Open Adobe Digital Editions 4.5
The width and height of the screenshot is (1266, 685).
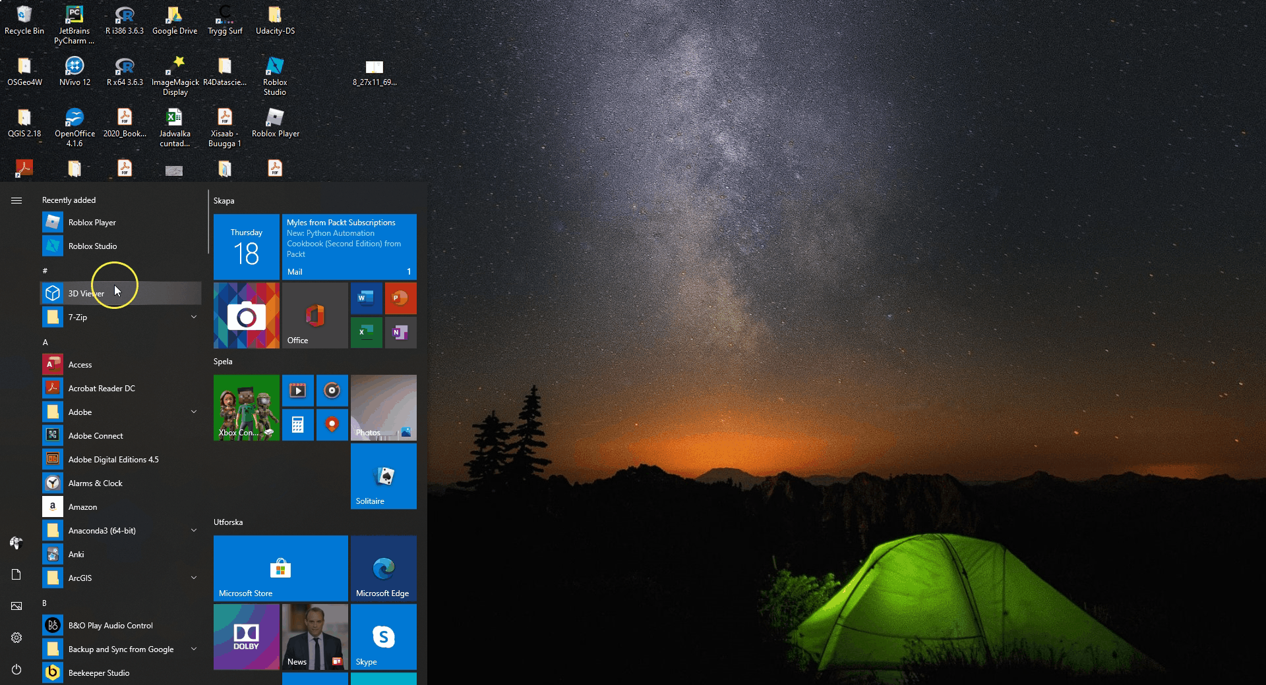[x=121, y=460]
